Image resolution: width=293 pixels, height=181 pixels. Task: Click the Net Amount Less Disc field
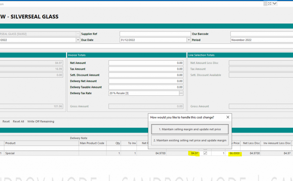(x=261, y=63)
